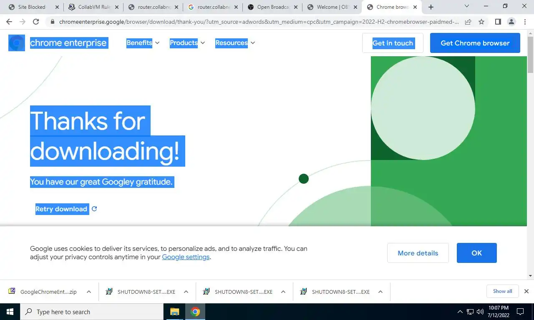Open the Windows Start menu
The height and width of the screenshot is (320, 534).
(x=10, y=312)
